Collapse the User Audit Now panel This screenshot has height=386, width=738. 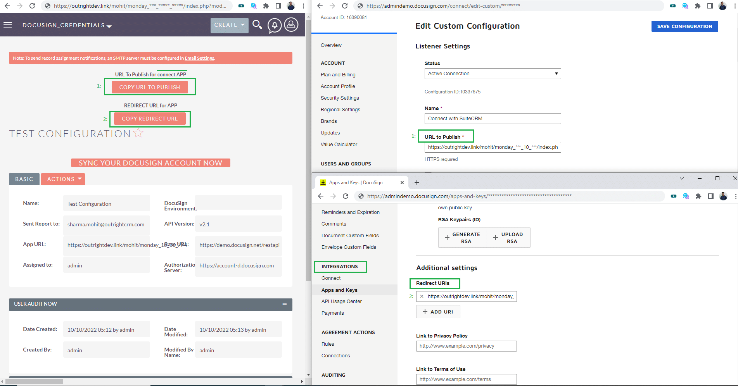(285, 304)
